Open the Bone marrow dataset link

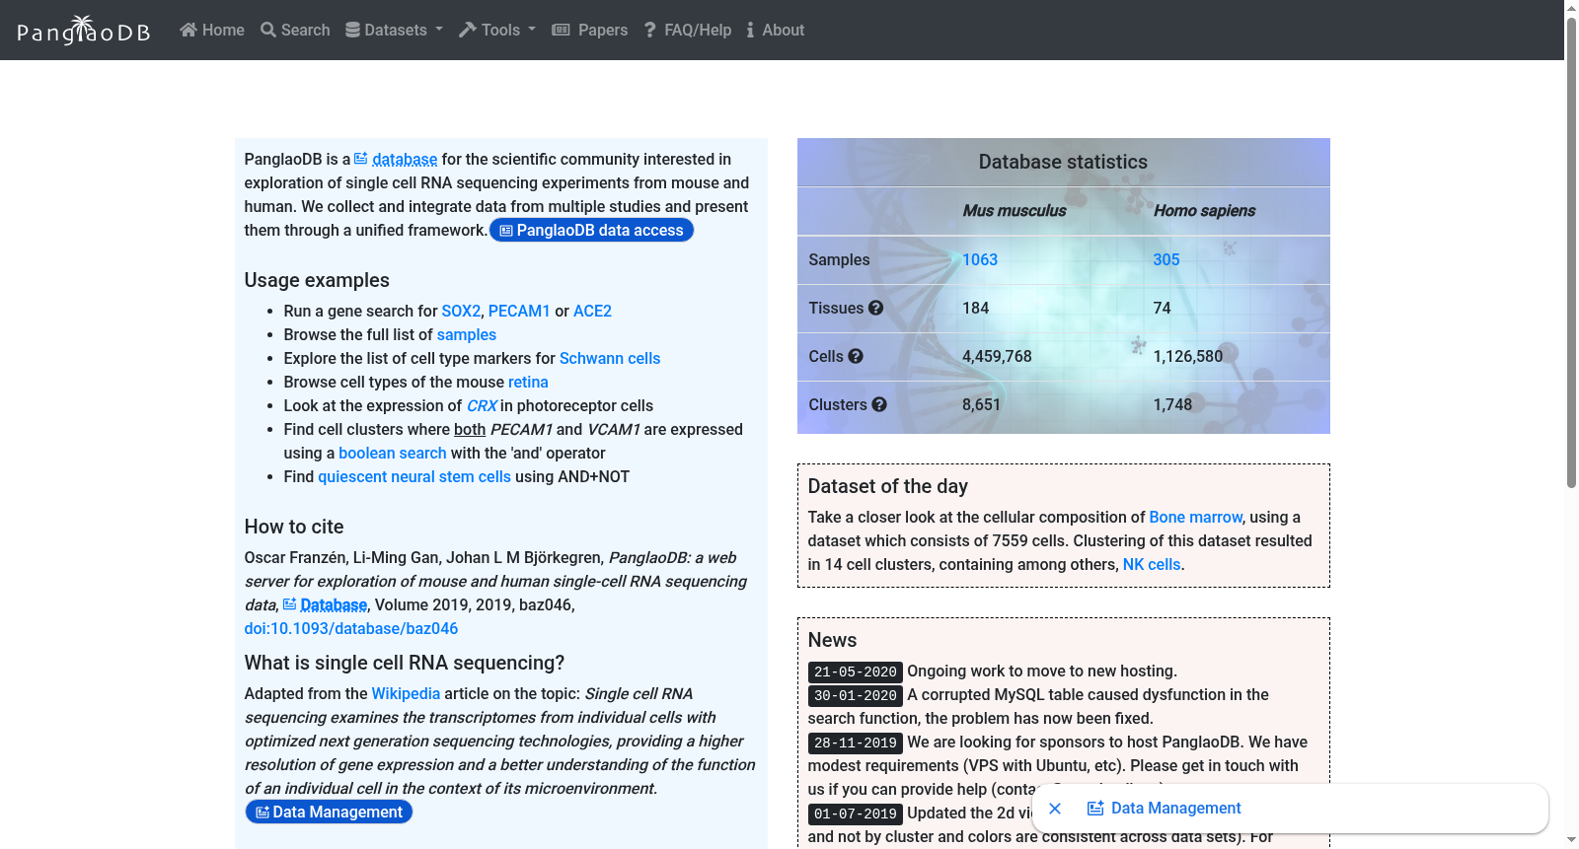click(x=1196, y=517)
